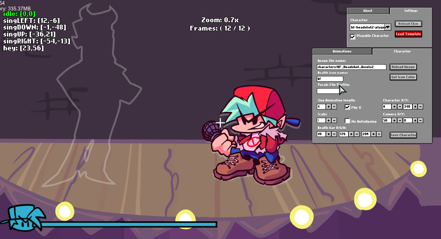The width and height of the screenshot is (441, 239).
Task: Switch to the Animations tab
Action: click(x=342, y=51)
